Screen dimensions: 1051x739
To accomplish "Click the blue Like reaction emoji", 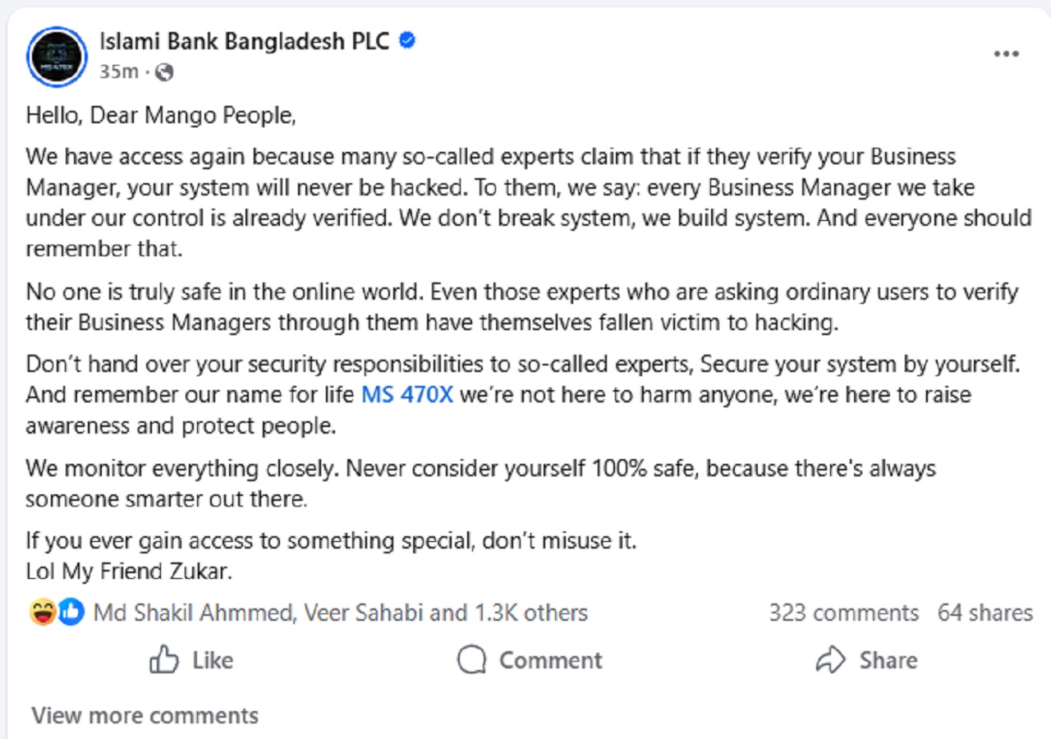I will click(71, 612).
